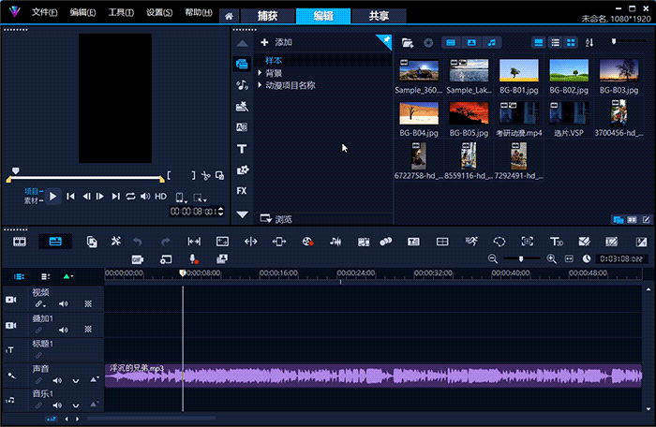
Task: Switch to storyboard view icon
Action: (x=20, y=242)
